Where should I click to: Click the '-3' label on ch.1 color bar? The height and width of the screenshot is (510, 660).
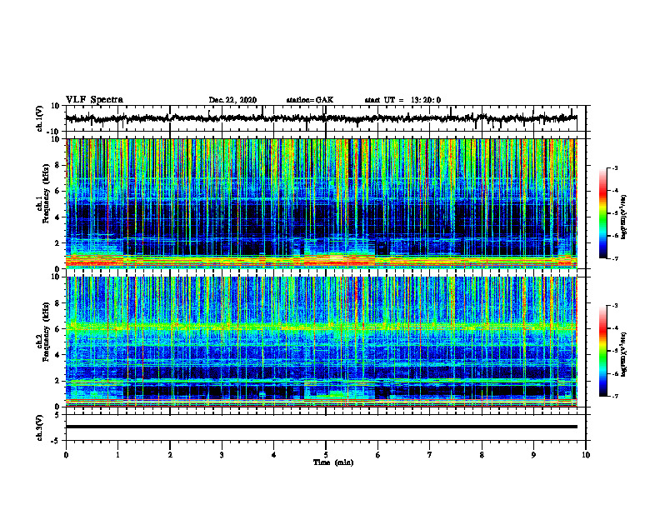pyautogui.click(x=615, y=167)
